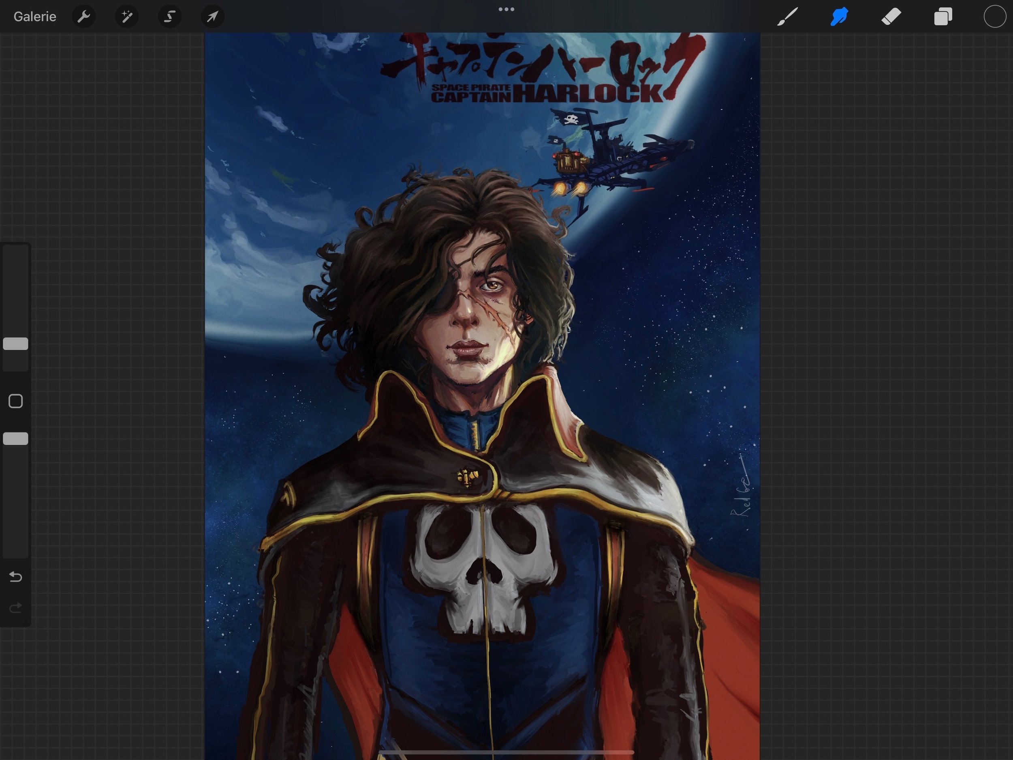Select the blue Smudge tool
1013x760 pixels.
[x=839, y=17]
